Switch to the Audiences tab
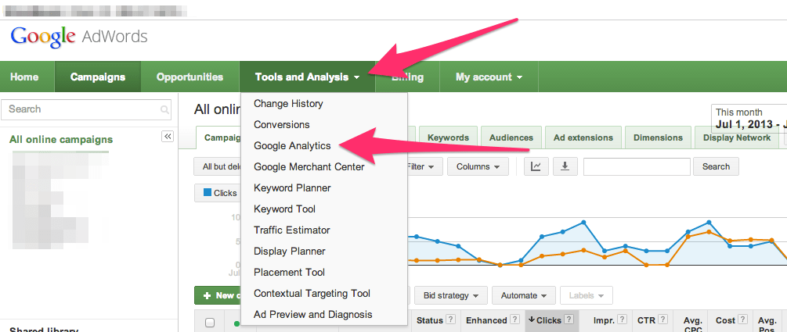 click(511, 137)
